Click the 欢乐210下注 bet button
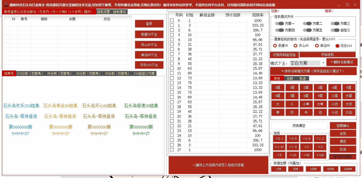 [x=149, y=64]
